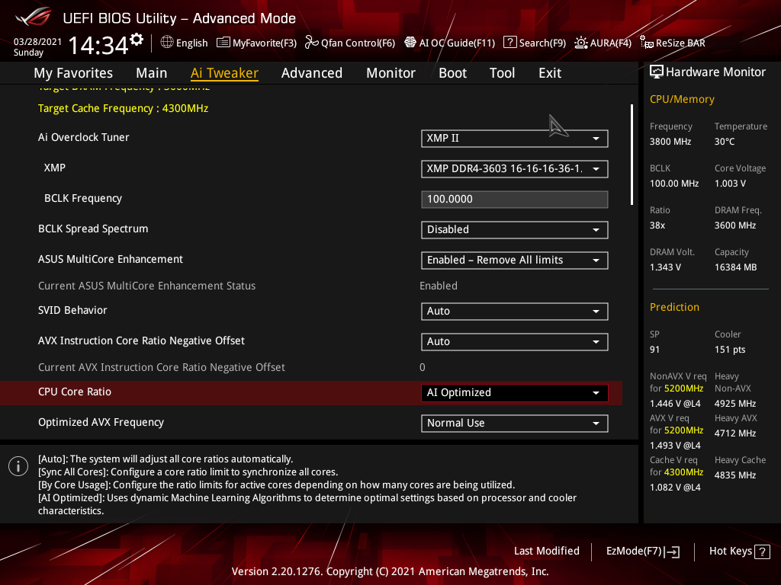The height and width of the screenshot is (585, 781).
Task: Click the Hot Keys question mark icon
Action: (x=762, y=551)
